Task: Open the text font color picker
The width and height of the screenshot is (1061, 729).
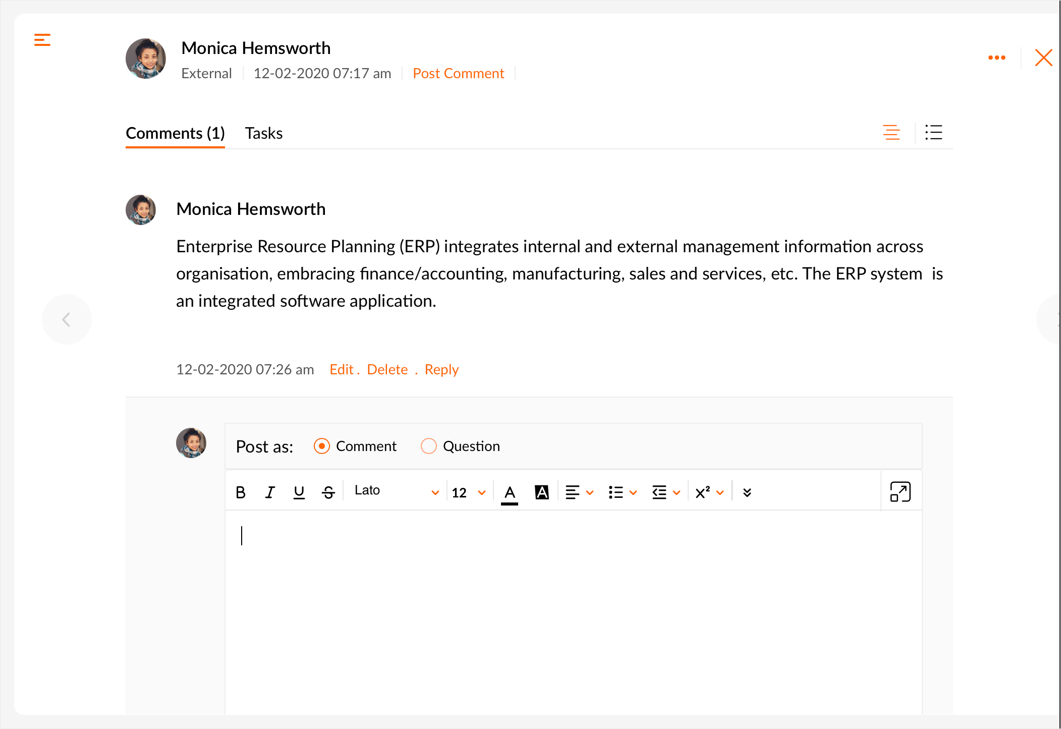Action: [510, 492]
